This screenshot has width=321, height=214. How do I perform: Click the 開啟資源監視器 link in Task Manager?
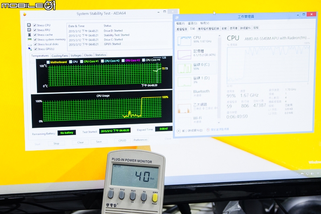click(220, 129)
